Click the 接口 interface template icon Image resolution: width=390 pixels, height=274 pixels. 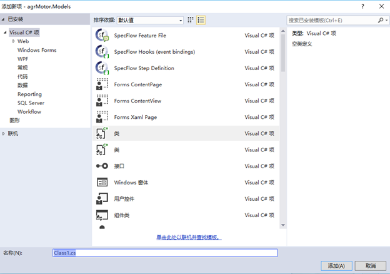point(102,166)
